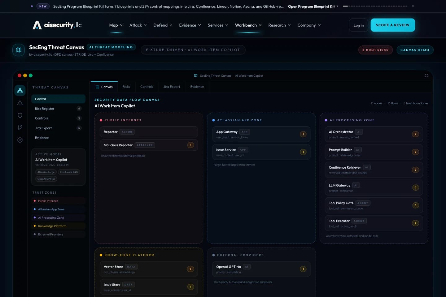Click the red window dot
The width and height of the screenshot is (446, 297).
coord(20,75)
